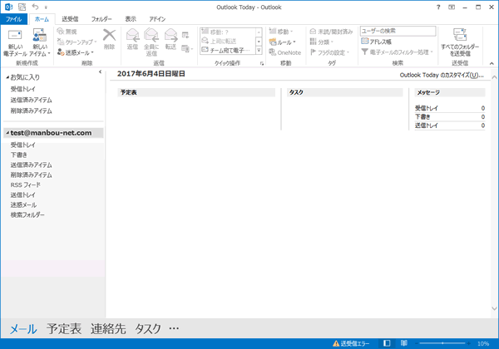Screen dimensions: 499x349
Task: Open the 迷惑メール options
Action: click(x=76, y=52)
